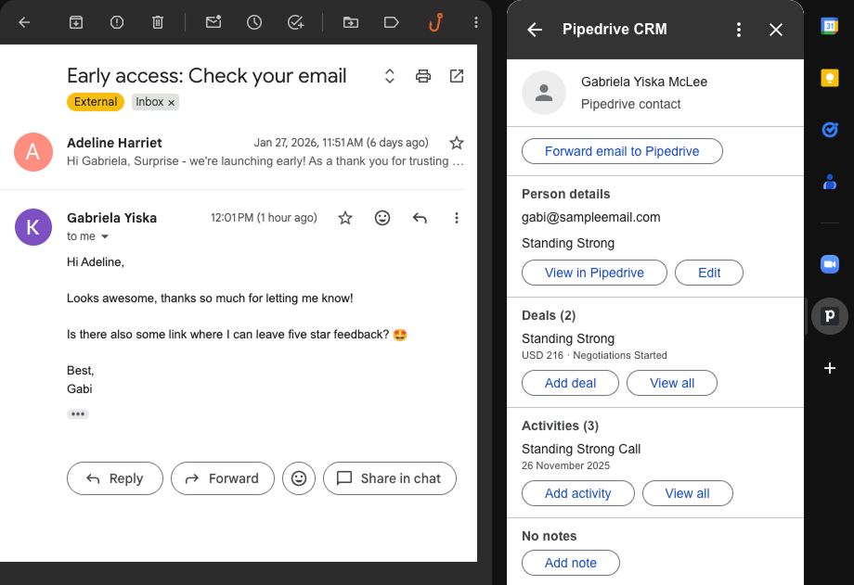
Task: Click the Add to Tasks icon
Action: 296,22
